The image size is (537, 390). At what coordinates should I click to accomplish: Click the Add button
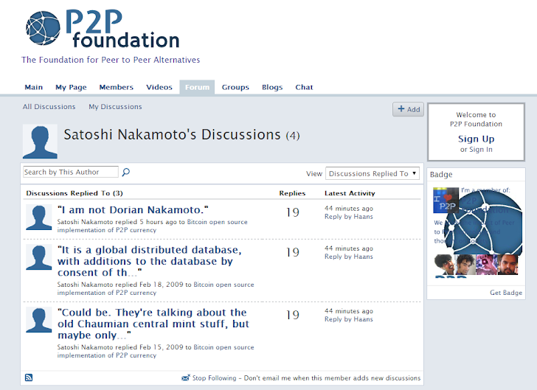point(408,109)
